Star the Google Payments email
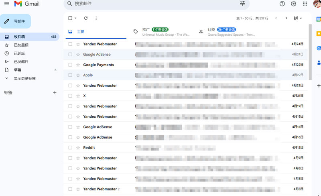 (x=78, y=65)
